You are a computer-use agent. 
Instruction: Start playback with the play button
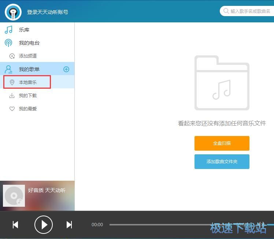[x=44, y=225]
